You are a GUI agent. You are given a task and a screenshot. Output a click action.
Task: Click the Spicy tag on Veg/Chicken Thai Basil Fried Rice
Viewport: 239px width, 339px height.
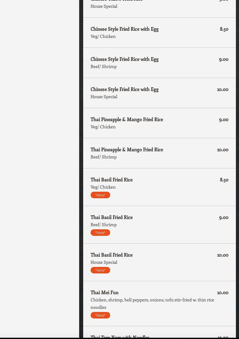point(100,195)
